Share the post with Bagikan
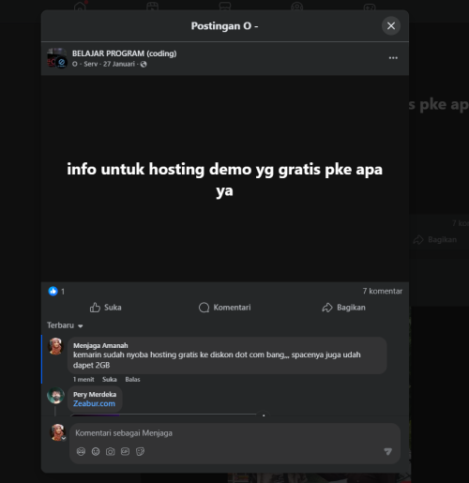The width and height of the screenshot is (469, 483). point(343,308)
